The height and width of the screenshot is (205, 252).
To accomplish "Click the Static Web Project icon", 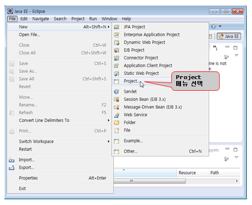I will pyautogui.click(x=117, y=73).
